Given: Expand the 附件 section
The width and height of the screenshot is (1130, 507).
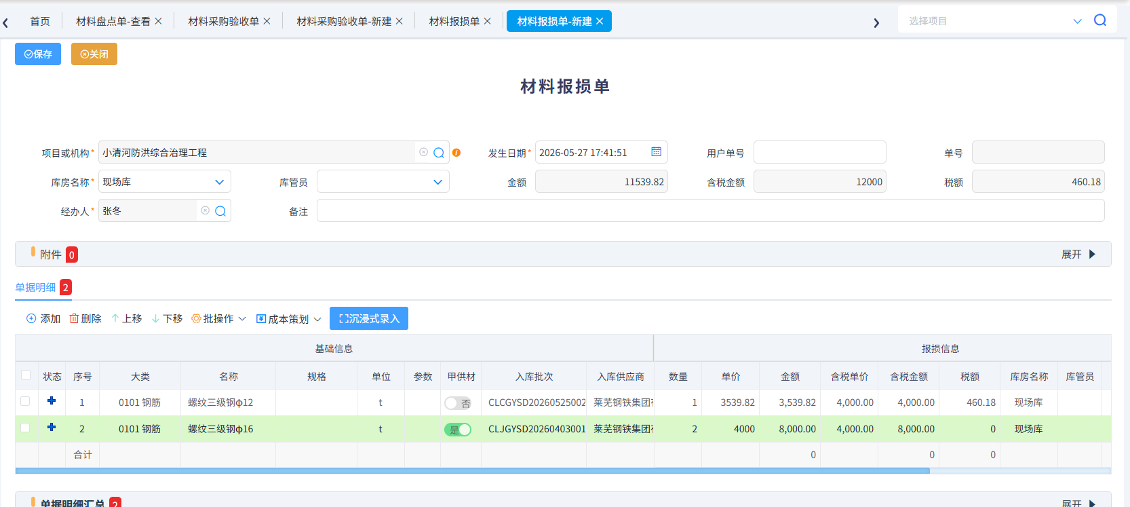Looking at the screenshot, I should (1078, 255).
